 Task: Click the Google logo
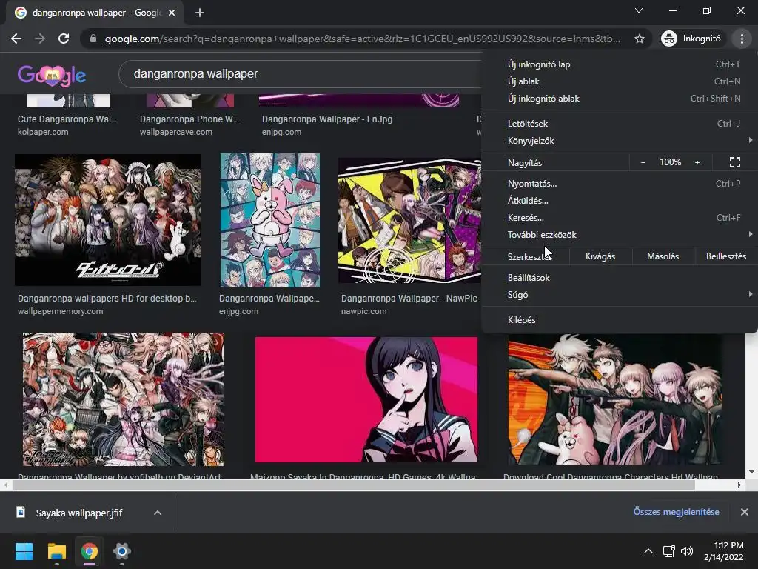click(52, 75)
